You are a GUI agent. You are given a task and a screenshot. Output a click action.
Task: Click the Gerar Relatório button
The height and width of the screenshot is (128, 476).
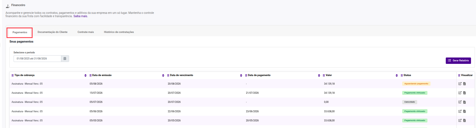tap(458, 61)
